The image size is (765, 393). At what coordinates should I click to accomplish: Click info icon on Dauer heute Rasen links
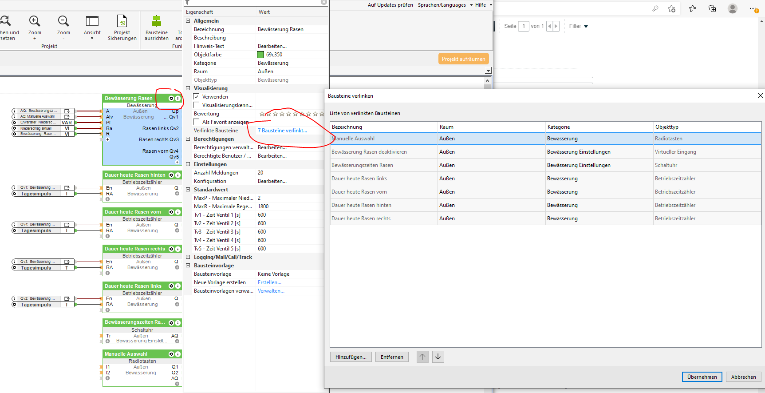pos(178,286)
